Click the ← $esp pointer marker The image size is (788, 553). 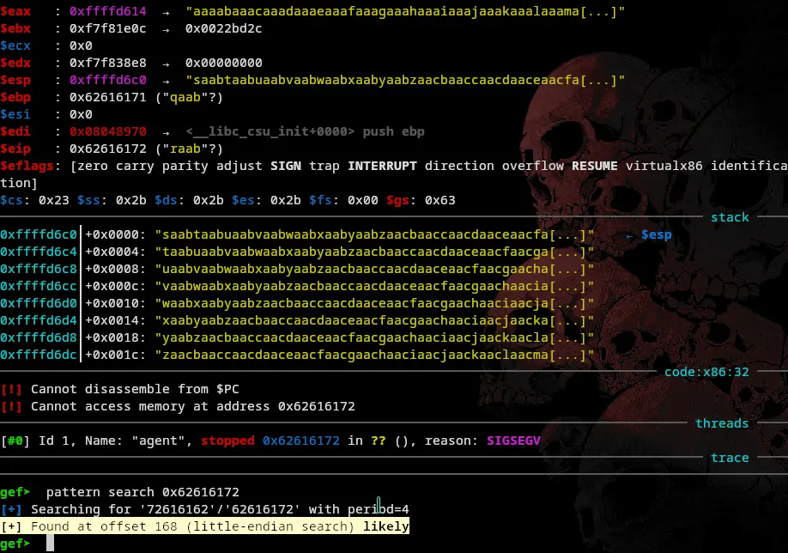pos(648,234)
